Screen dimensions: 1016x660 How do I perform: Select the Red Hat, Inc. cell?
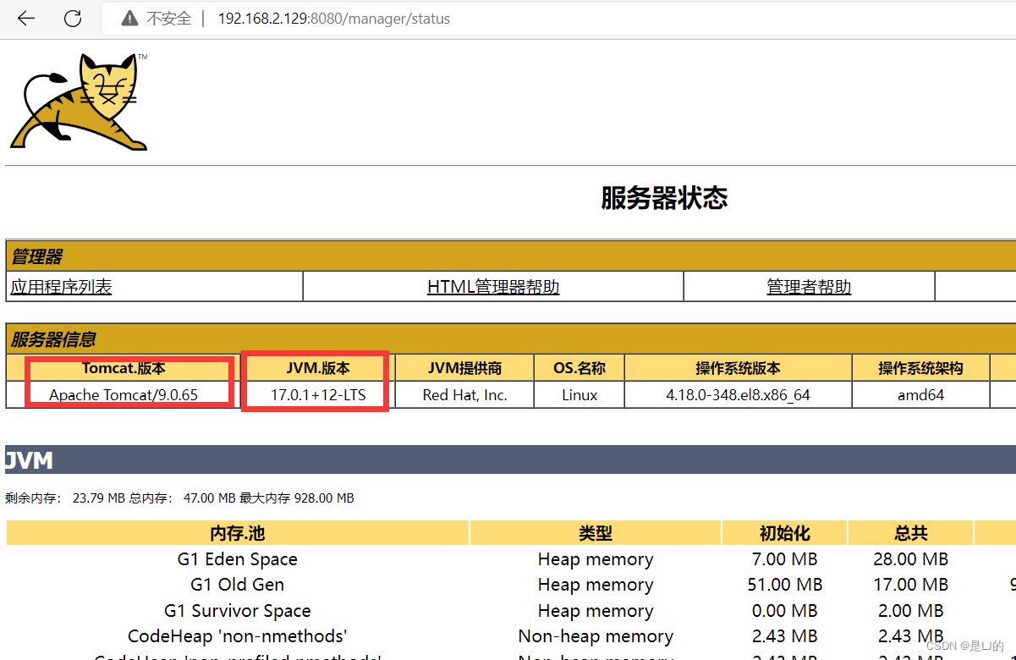[x=464, y=395]
